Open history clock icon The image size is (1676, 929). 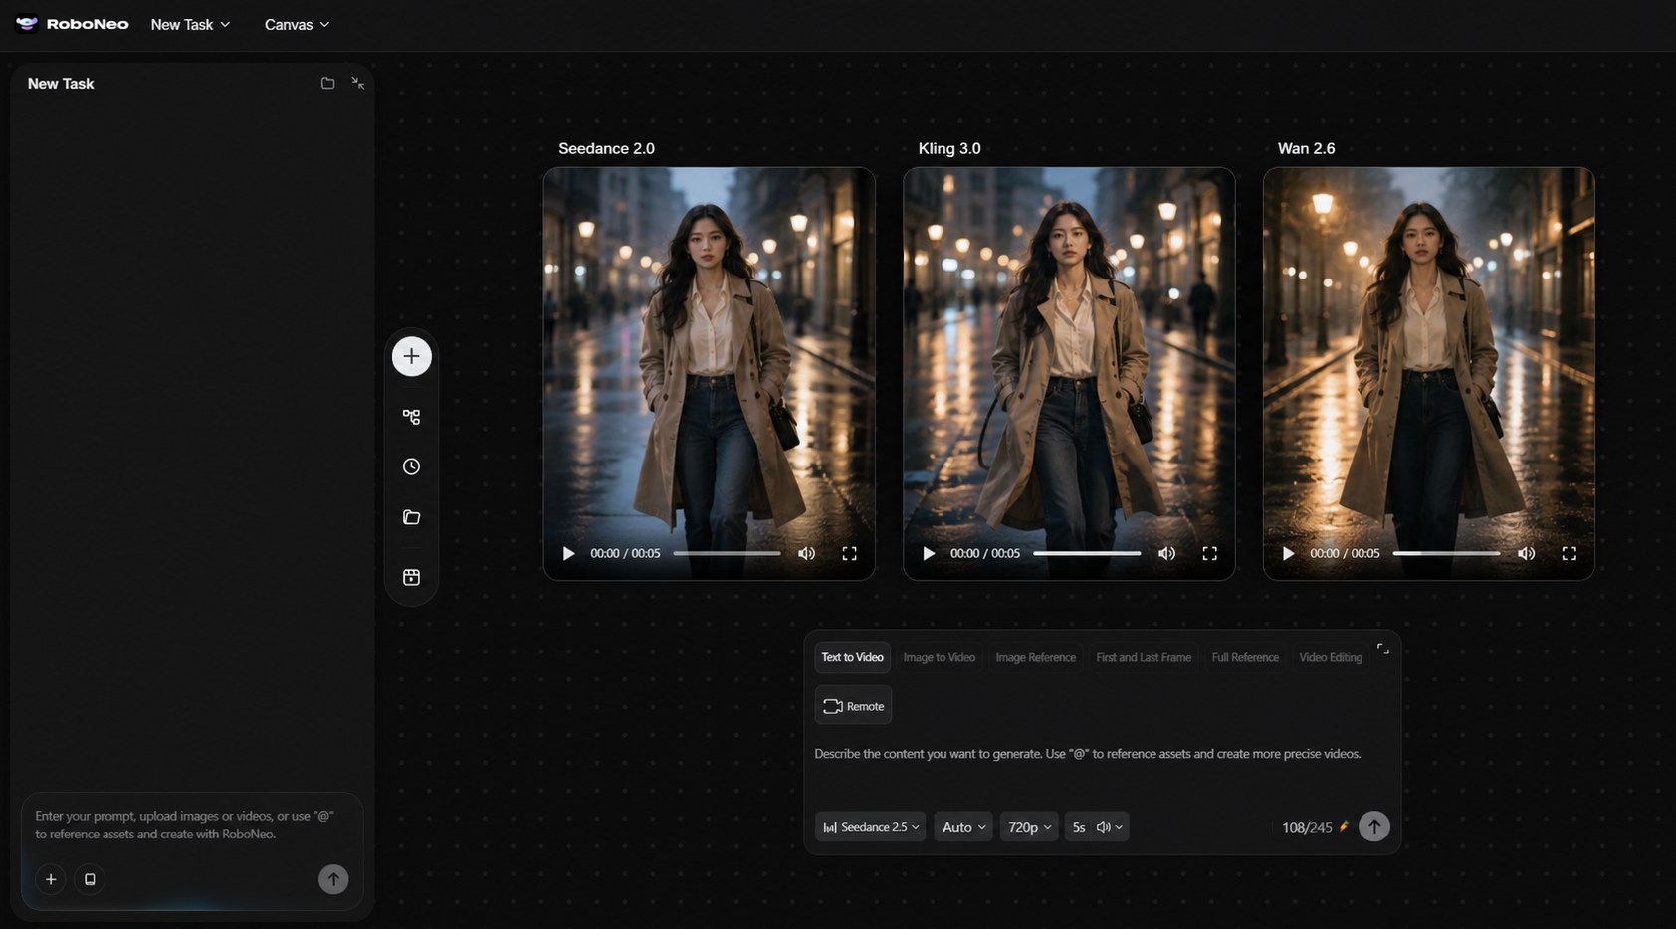coord(411,466)
